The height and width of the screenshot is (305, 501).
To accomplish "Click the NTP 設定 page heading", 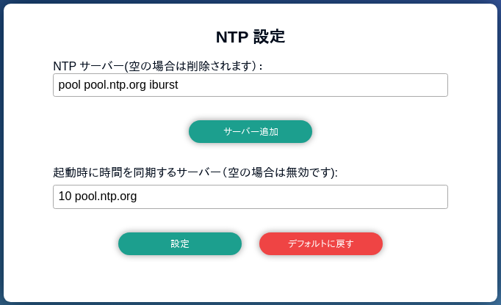I will click(250, 37).
